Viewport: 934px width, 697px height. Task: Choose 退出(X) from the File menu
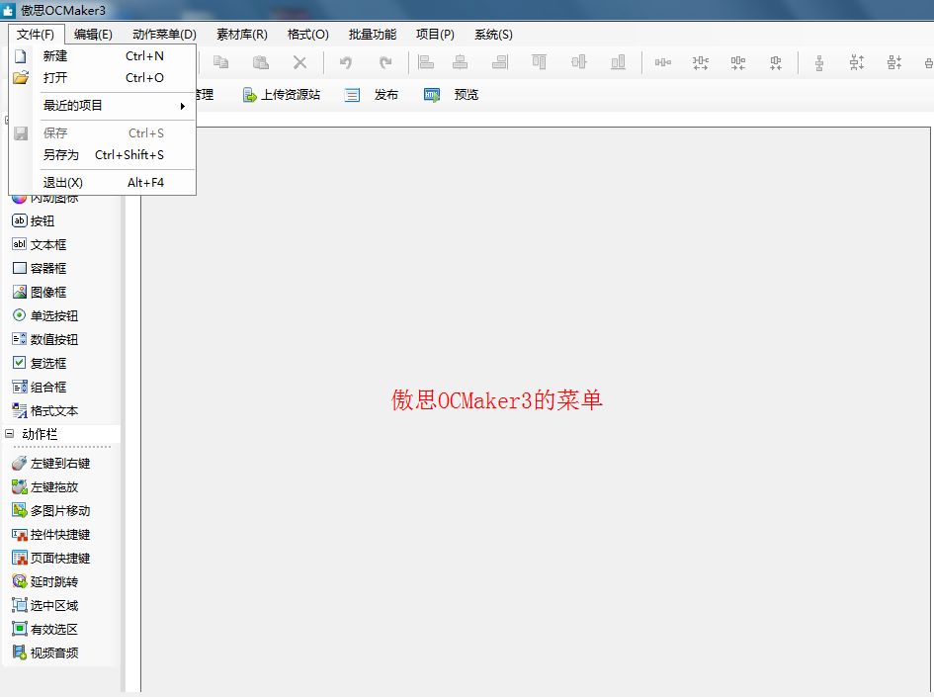click(103, 182)
